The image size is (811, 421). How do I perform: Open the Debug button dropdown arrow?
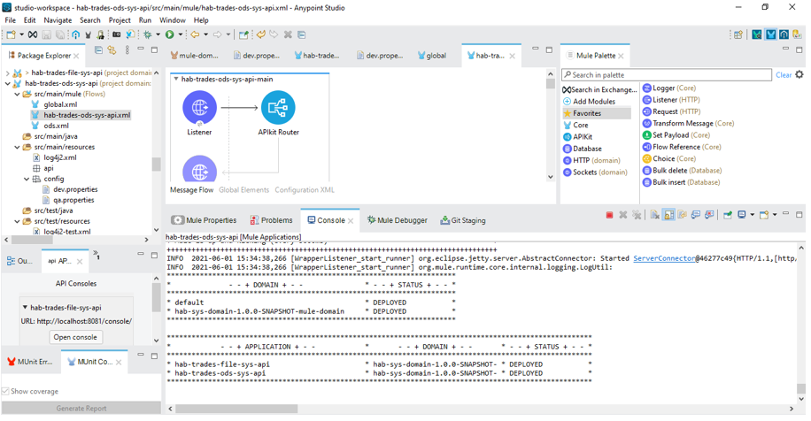point(158,34)
